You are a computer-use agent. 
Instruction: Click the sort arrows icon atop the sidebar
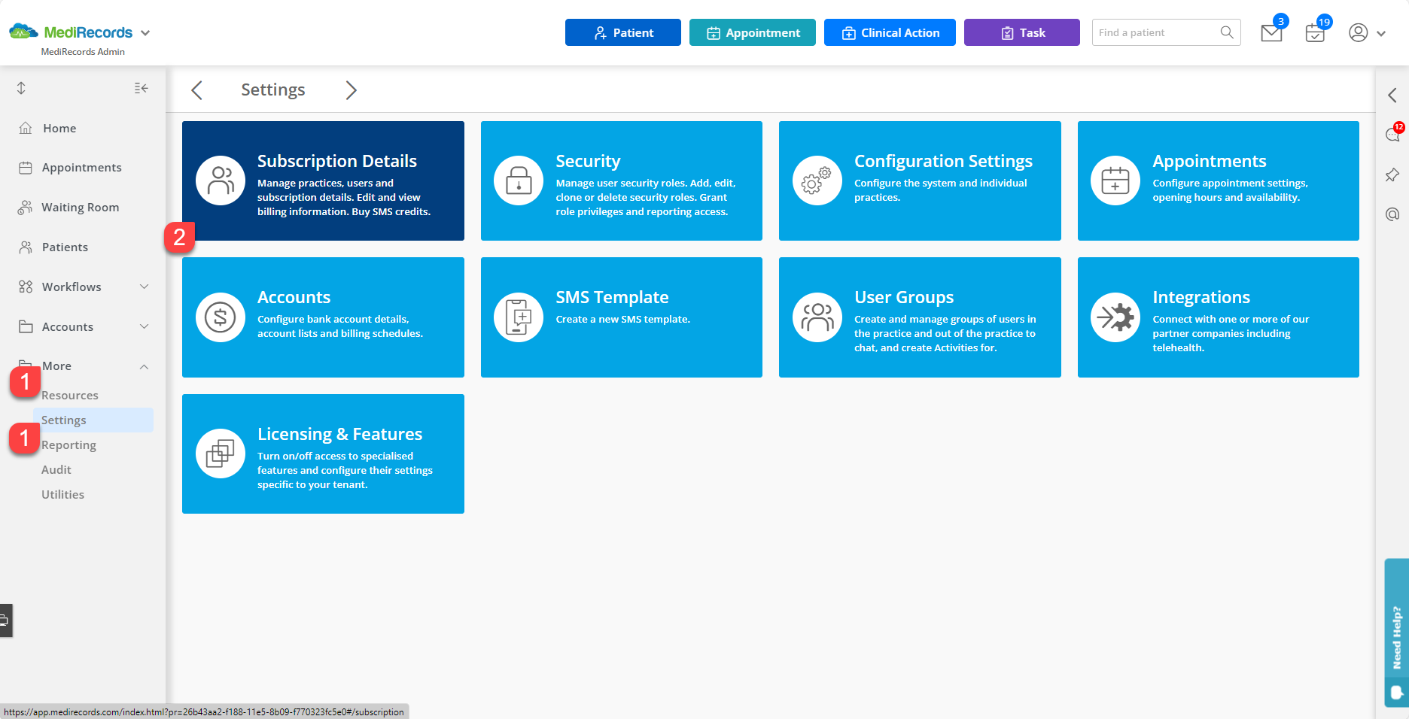tap(20, 88)
